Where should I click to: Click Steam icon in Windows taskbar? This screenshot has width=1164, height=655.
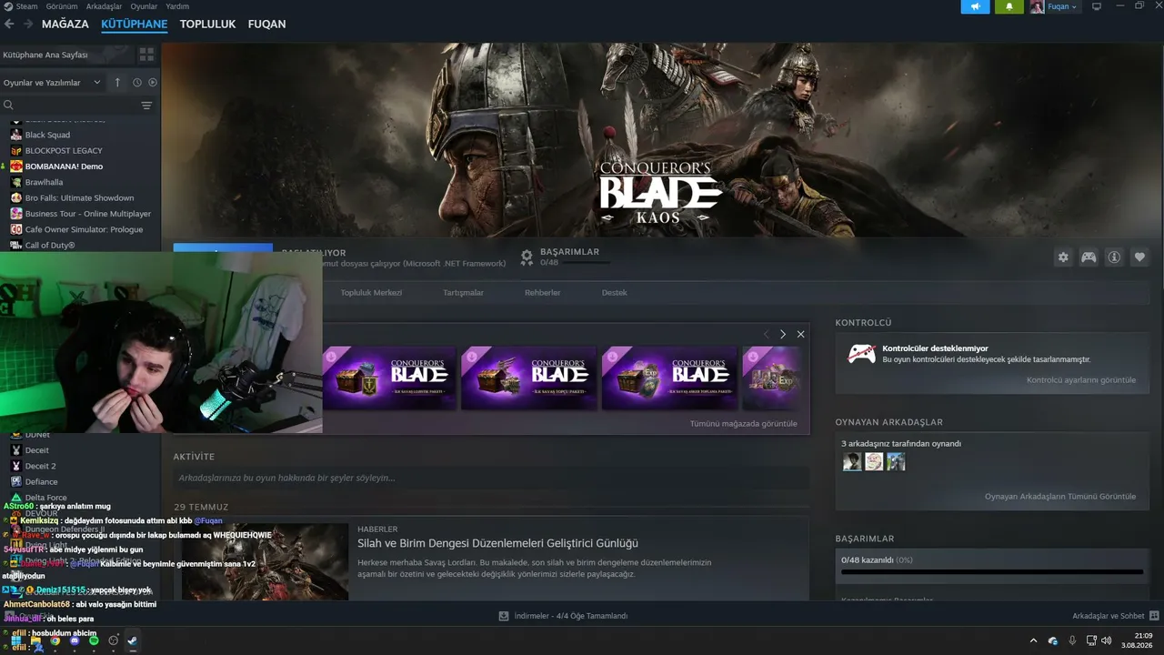click(x=132, y=640)
